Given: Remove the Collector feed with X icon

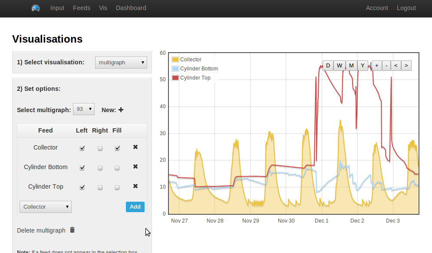Looking at the screenshot, I should coord(135,147).
